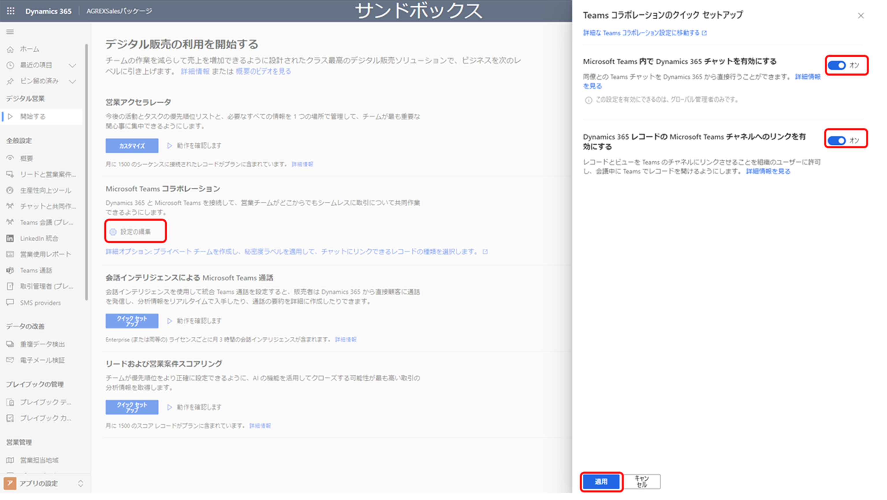887x500 pixels.
Task: Toggle Dynamics 365 chat in Teams switch
Action: tap(837, 65)
